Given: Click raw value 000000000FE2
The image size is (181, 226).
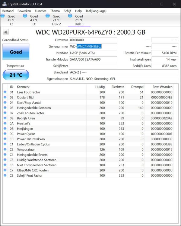Looking at the screenshot, I should (162, 98).
